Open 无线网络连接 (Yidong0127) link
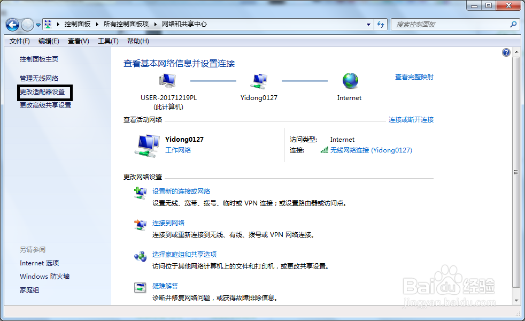 pos(371,150)
